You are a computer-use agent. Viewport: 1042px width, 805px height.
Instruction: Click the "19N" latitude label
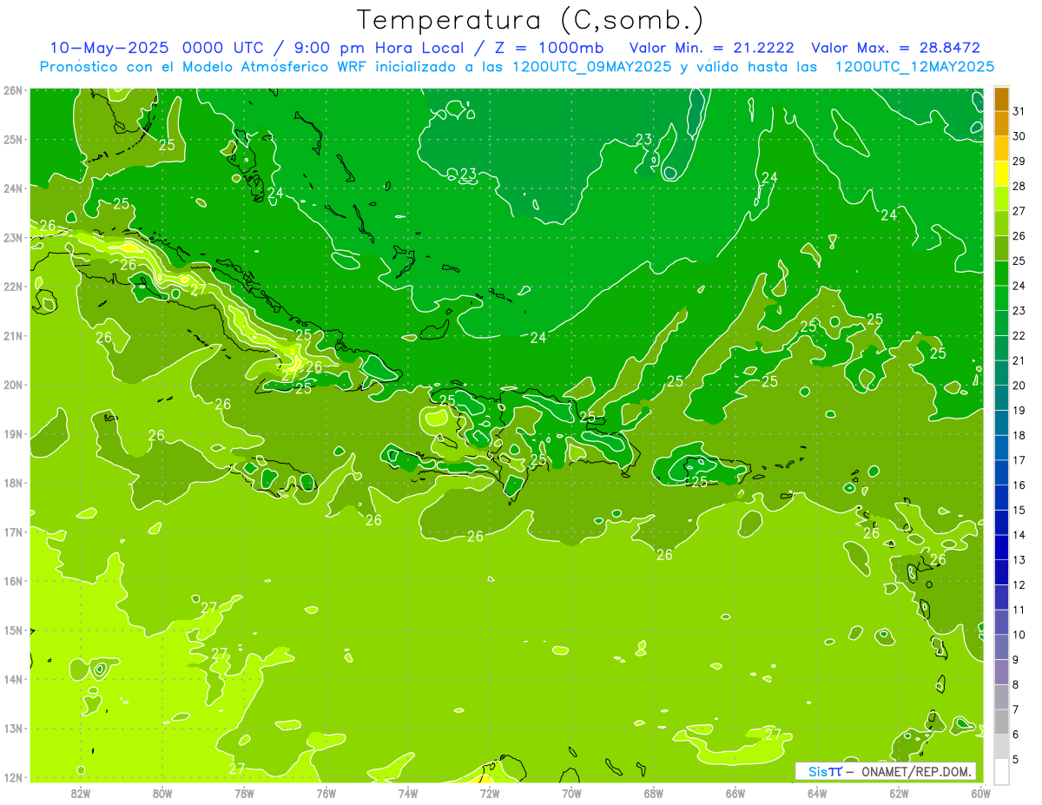tap(12, 433)
